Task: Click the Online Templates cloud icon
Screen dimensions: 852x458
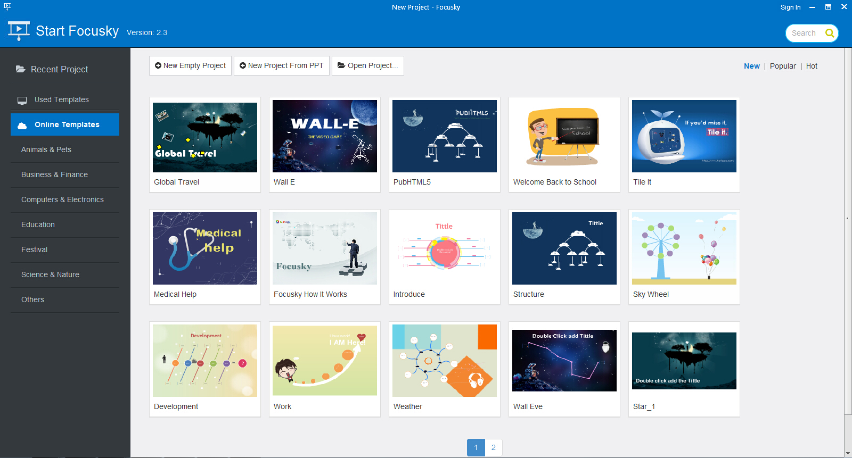Action: point(22,125)
